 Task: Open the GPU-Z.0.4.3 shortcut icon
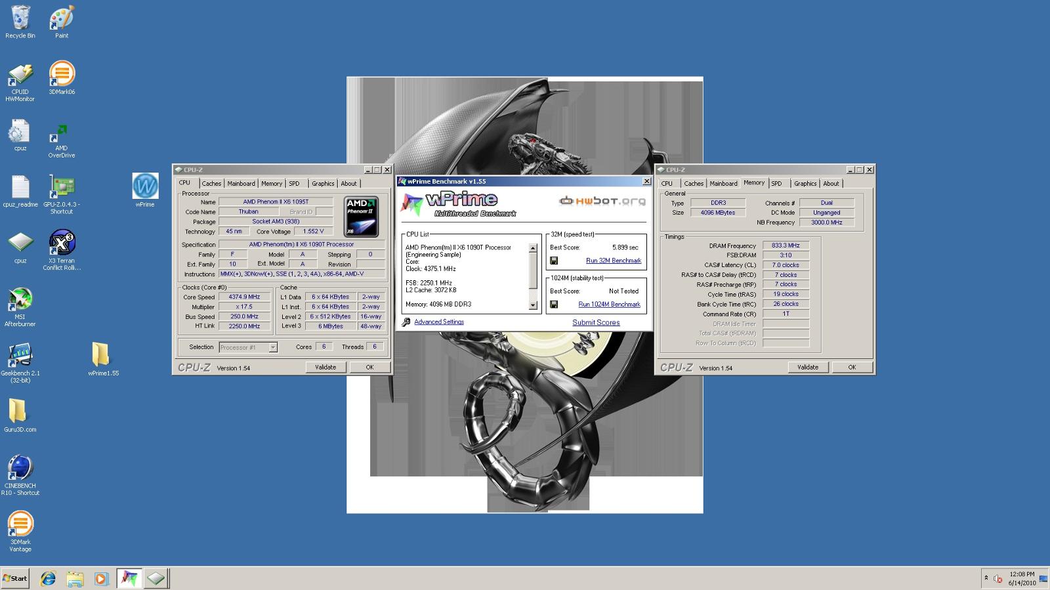tap(62, 194)
